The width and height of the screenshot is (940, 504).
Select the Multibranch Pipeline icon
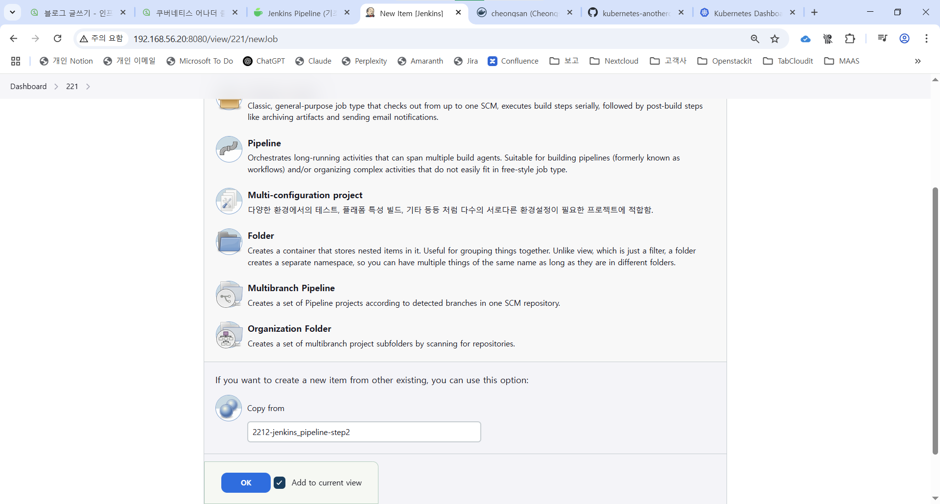pyautogui.click(x=229, y=294)
